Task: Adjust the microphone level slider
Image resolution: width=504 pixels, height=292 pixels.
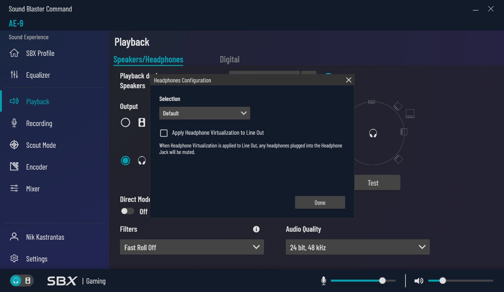Action: point(363,281)
